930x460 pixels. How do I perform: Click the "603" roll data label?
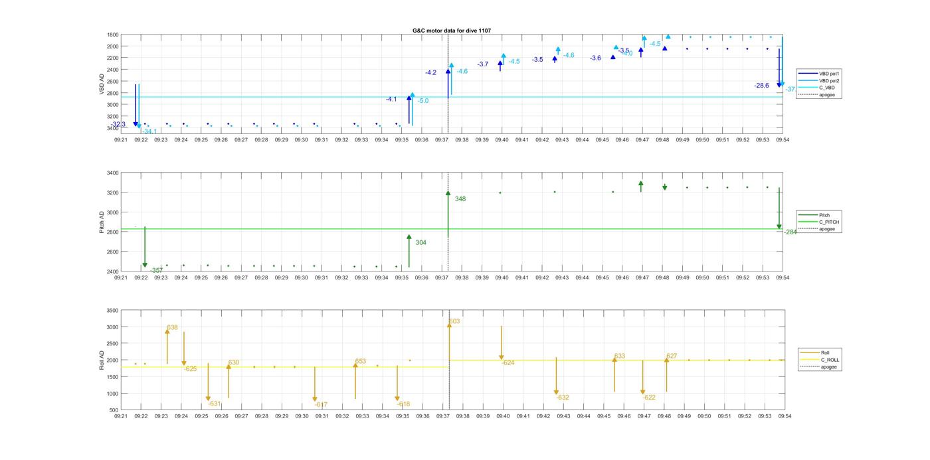point(454,322)
